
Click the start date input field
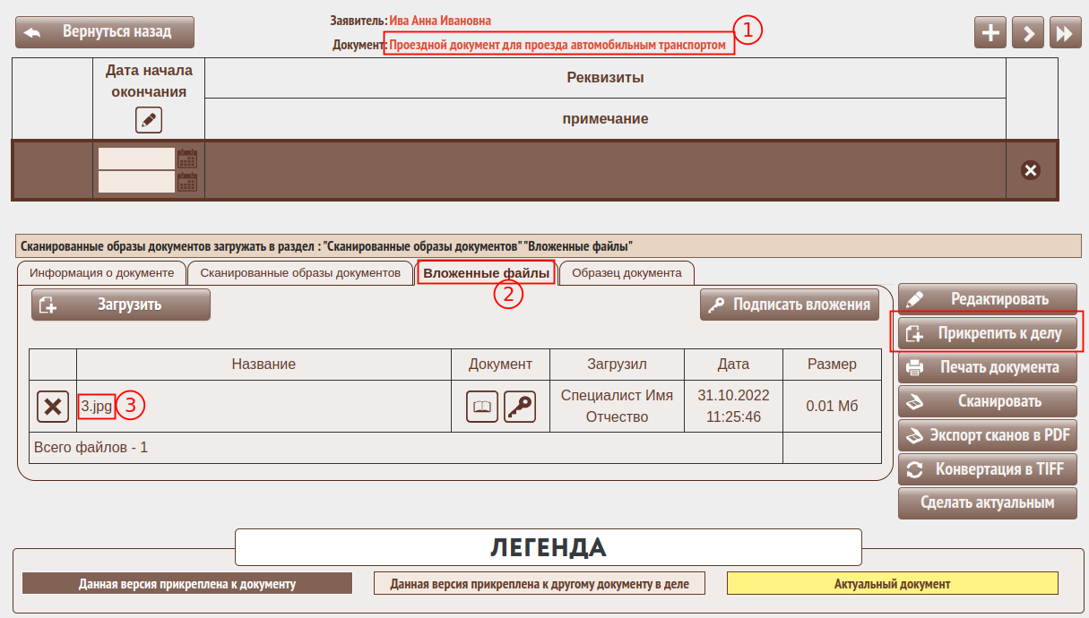click(x=136, y=159)
